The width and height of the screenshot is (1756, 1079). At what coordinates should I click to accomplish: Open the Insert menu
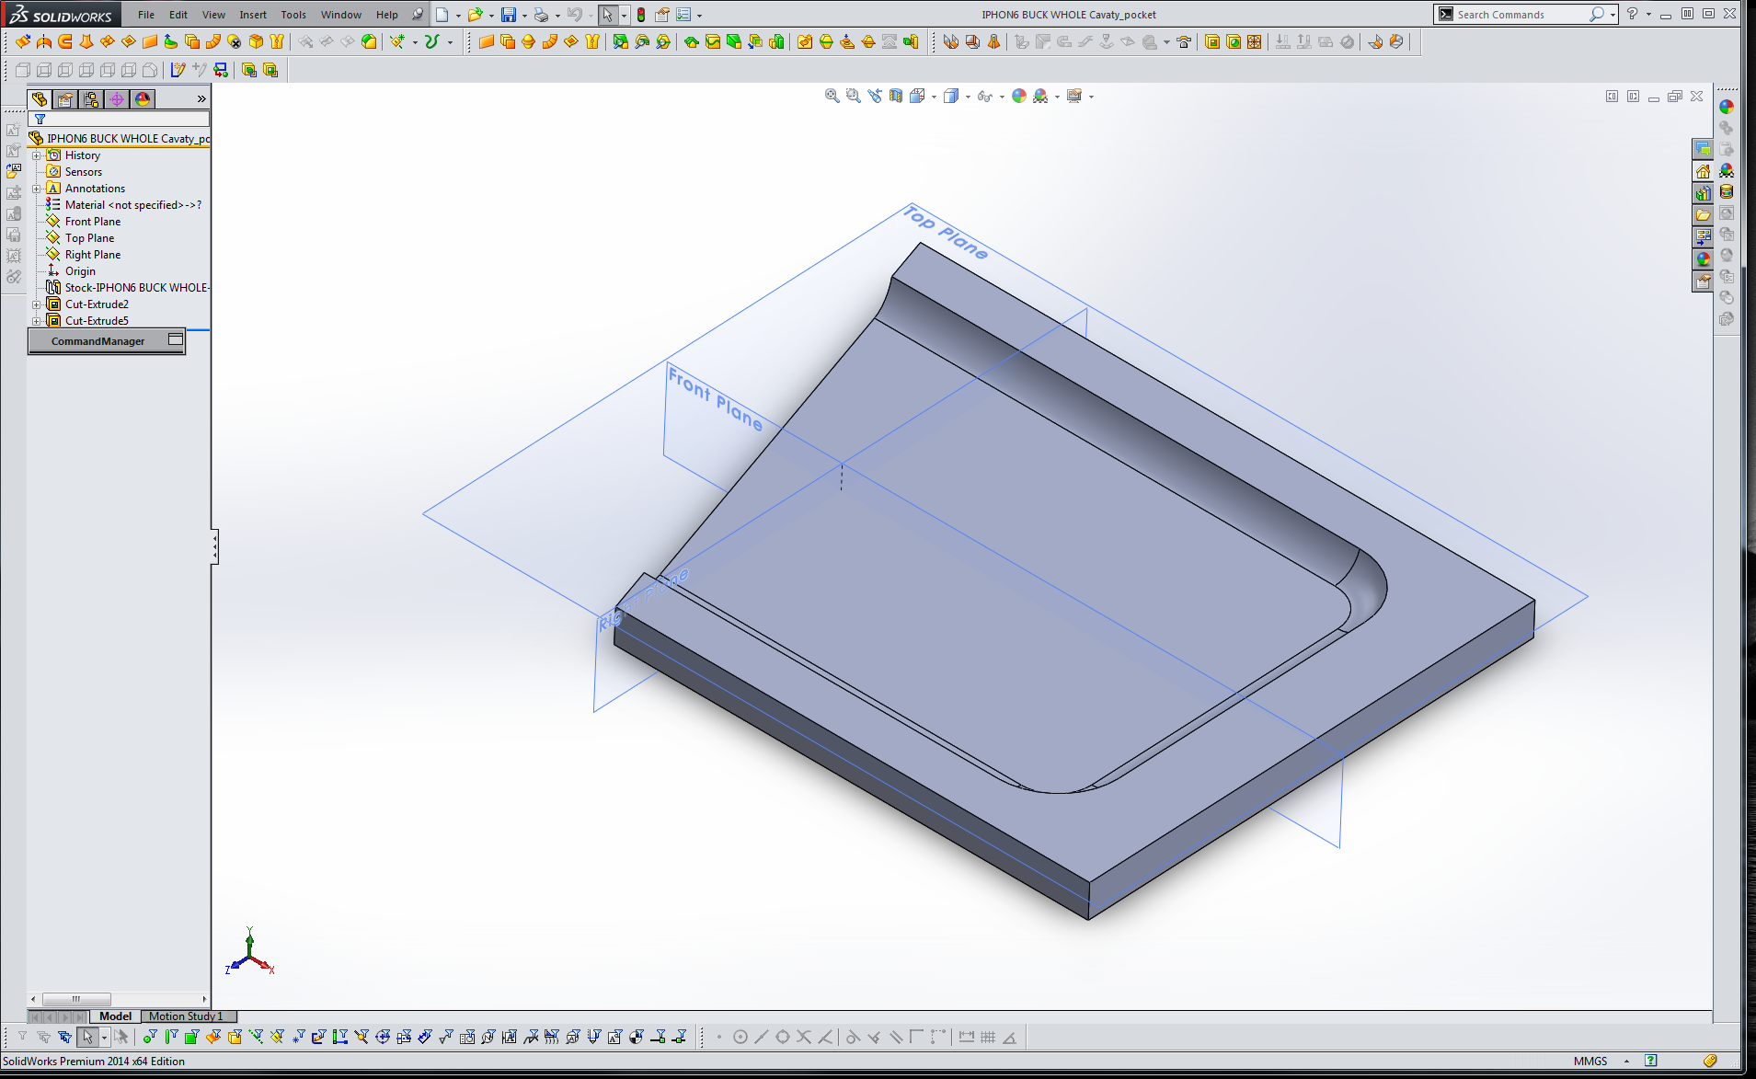point(253,15)
